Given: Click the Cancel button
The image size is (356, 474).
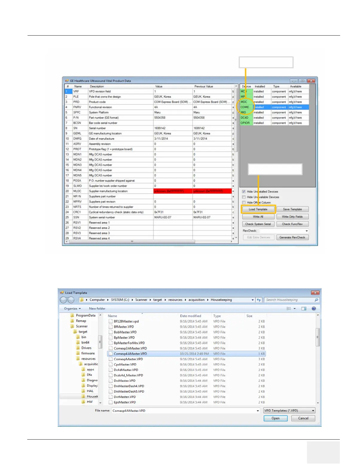Looking at the screenshot, I should point(303,418).
